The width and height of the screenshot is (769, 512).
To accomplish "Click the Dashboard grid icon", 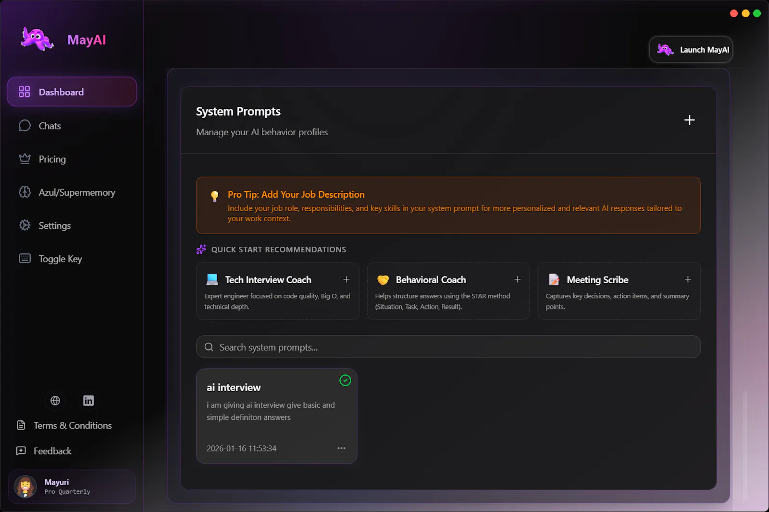I will tap(24, 92).
